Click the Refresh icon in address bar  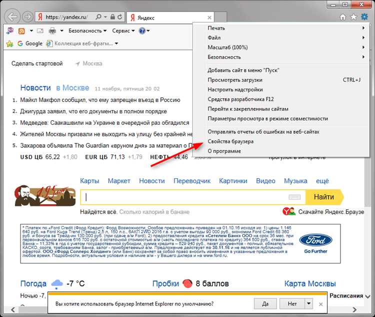119,16
